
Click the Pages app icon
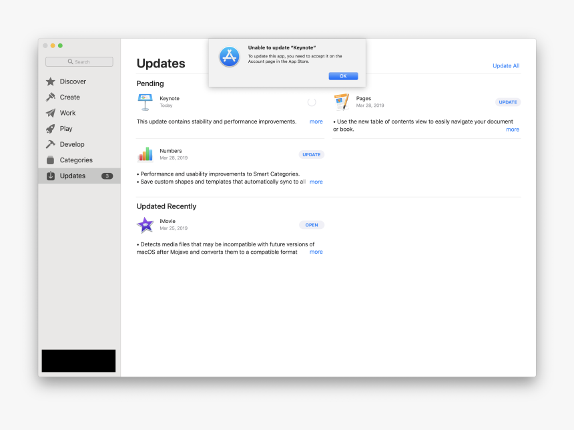tap(342, 101)
